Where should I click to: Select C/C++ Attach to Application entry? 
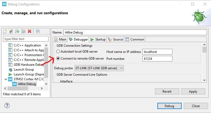coord(26,50)
